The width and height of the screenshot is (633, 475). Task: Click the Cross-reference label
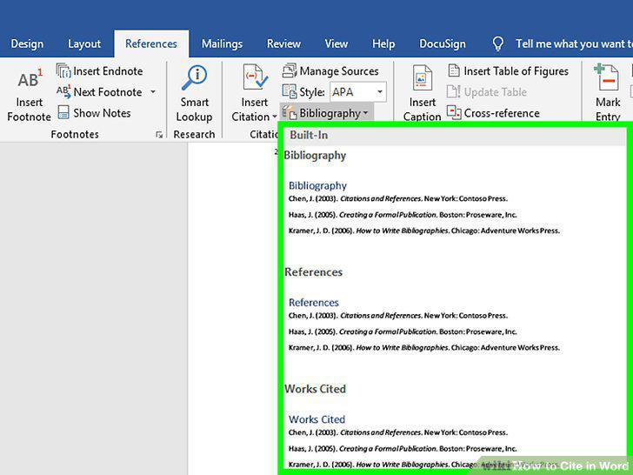click(502, 113)
